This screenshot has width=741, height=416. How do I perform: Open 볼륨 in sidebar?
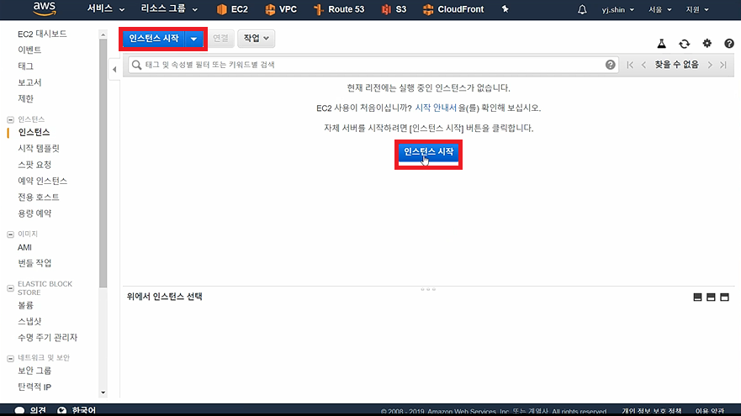(25, 306)
